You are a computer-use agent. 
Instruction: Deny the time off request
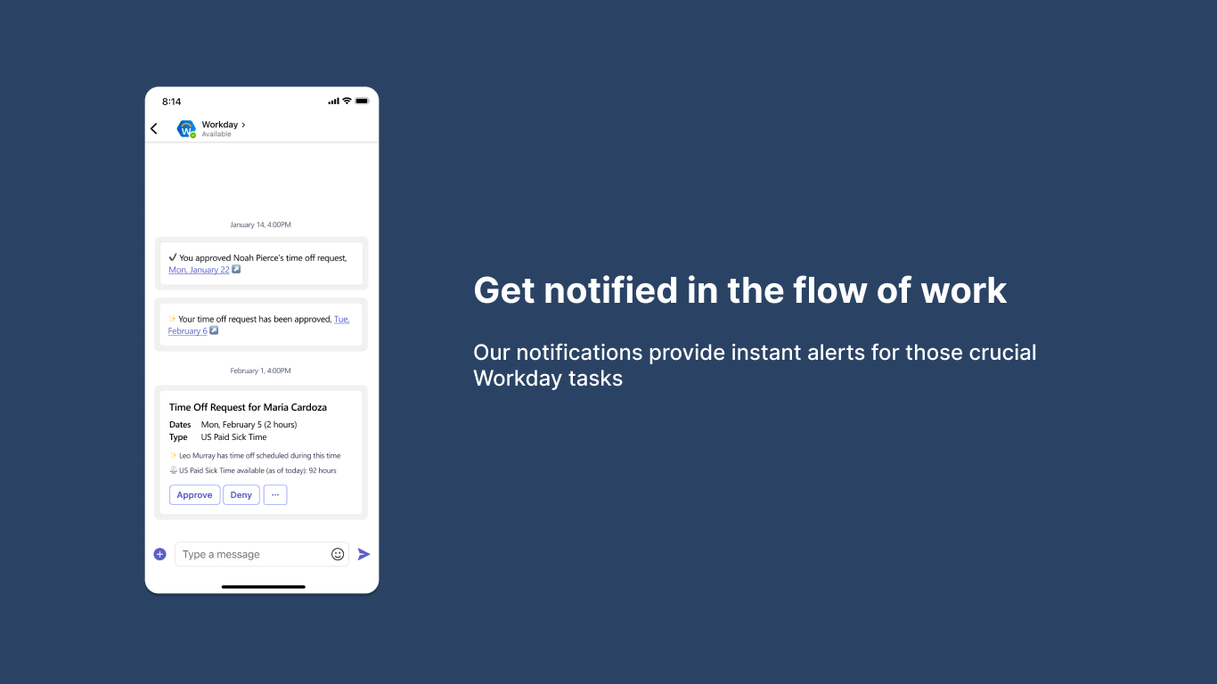(241, 495)
